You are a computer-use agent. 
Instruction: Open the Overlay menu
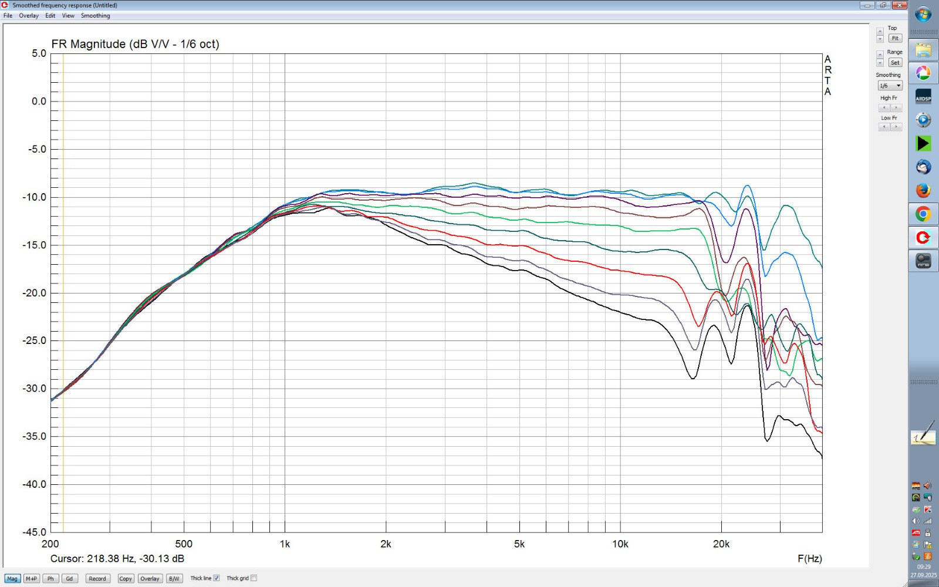(x=29, y=16)
